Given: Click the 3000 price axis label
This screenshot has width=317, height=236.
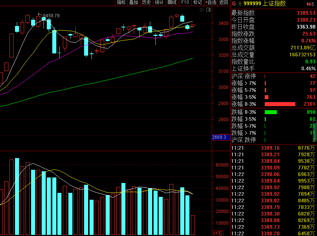Looking at the screenshot, I should click(x=223, y=87).
